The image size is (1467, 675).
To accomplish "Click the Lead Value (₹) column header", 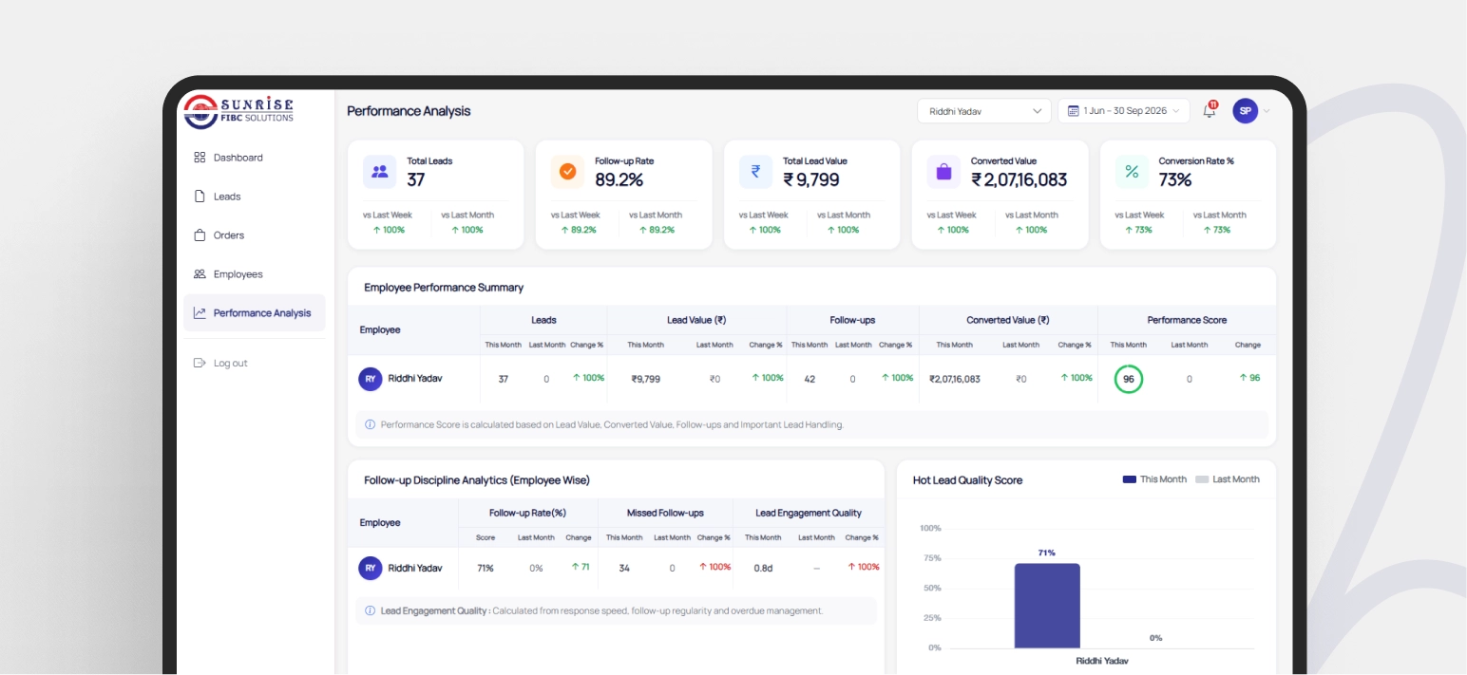I will click(x=696, y=320).
